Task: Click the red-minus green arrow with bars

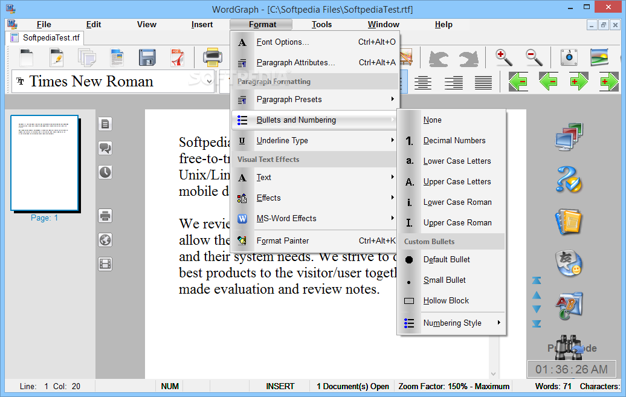Action: coord(518,82)
